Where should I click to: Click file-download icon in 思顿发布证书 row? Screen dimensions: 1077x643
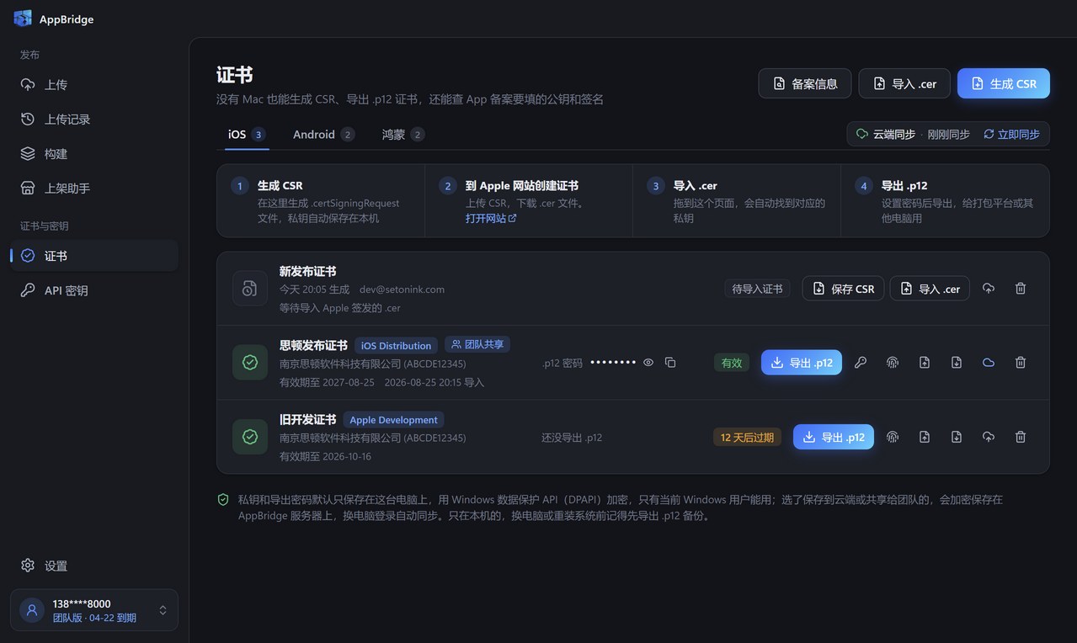tap(957, 363)
